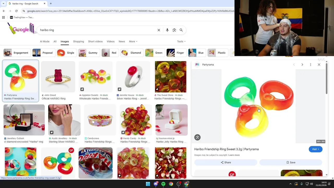Click the preview panel vertical scrollbar
This screenshot has height=188, width=334.
tap(326, 78)
